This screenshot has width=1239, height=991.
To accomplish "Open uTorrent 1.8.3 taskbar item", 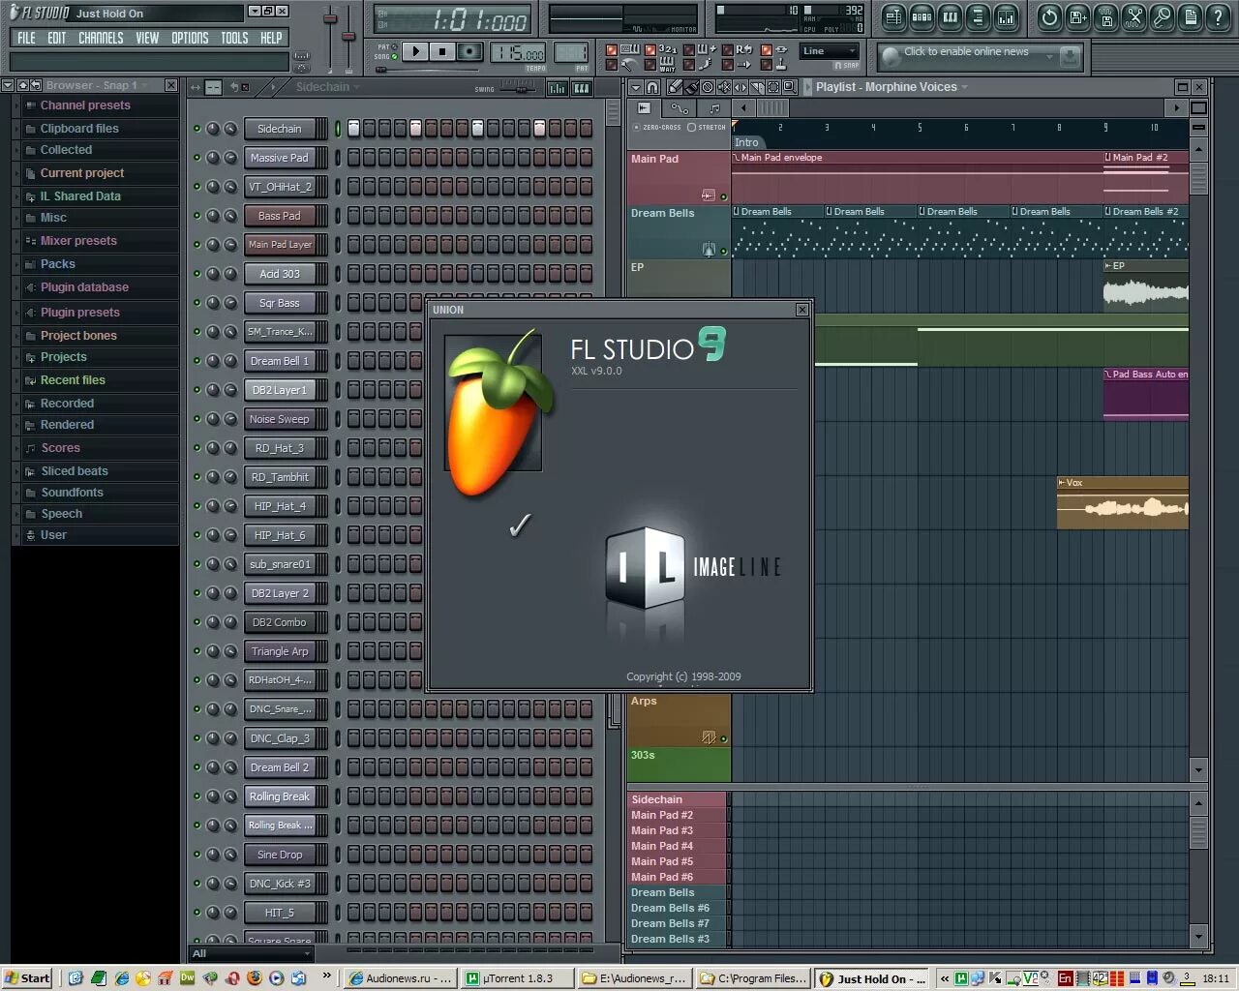I will coord(518,978).
